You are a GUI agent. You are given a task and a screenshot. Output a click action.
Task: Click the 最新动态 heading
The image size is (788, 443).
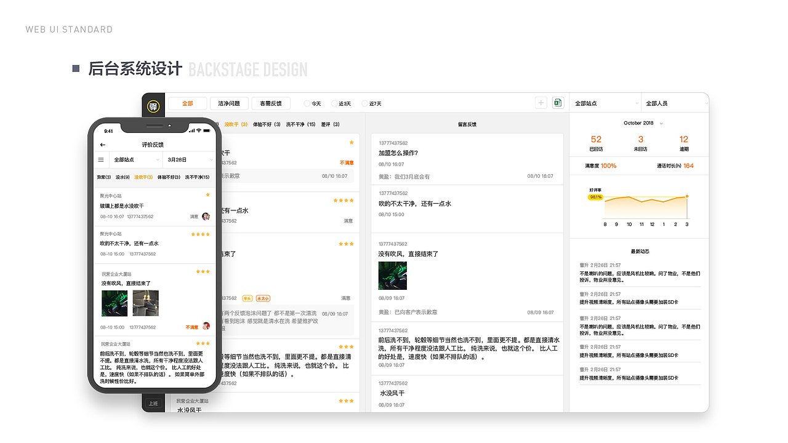(640, 251)
